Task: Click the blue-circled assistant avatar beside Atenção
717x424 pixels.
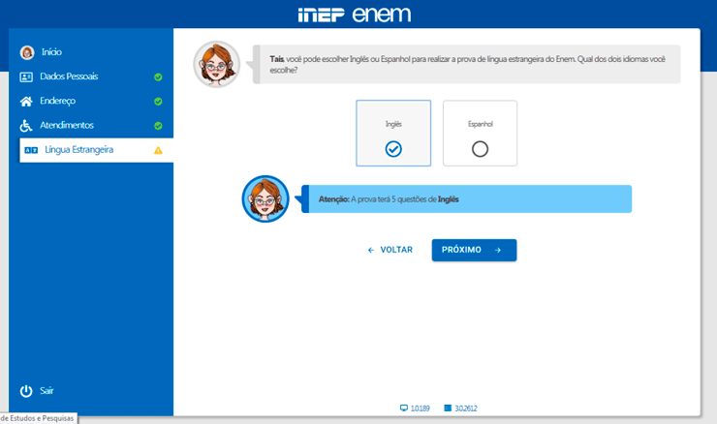Action: tap(265, 198)
